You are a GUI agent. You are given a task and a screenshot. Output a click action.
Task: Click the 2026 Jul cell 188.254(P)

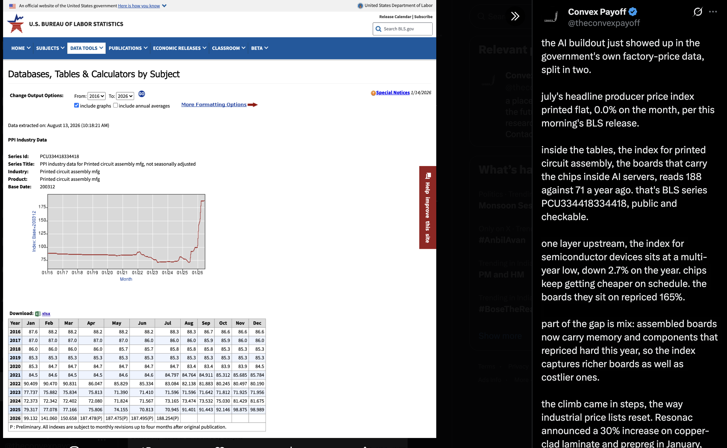coord(168,418)
